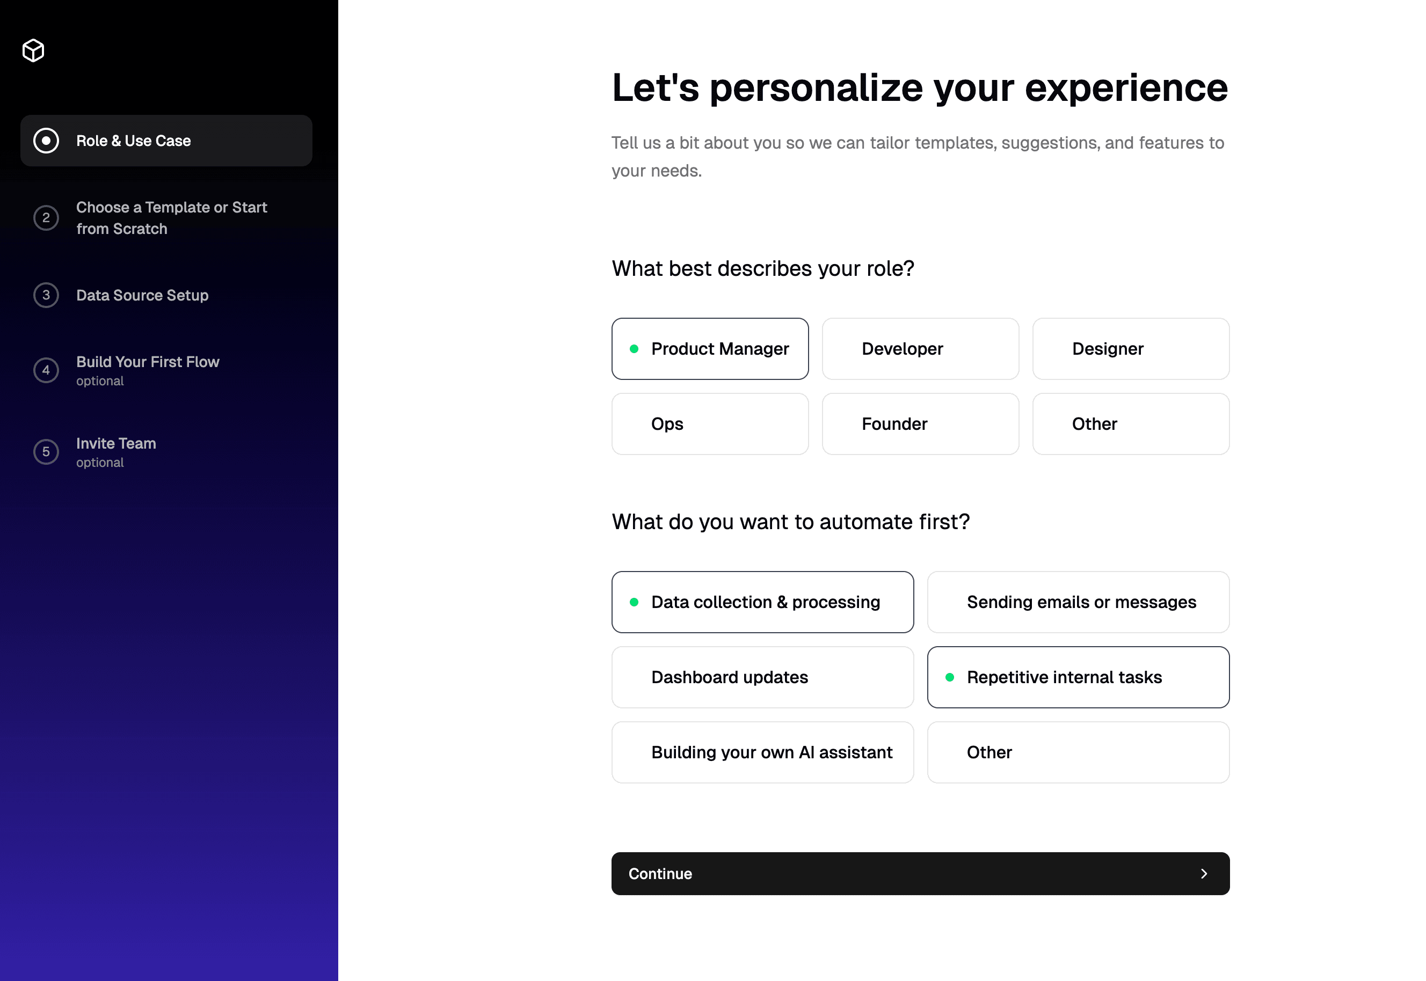This screenshot has height=981, width=1426.
Task: Deselect the Product Manager role
Action: point(710,348)
